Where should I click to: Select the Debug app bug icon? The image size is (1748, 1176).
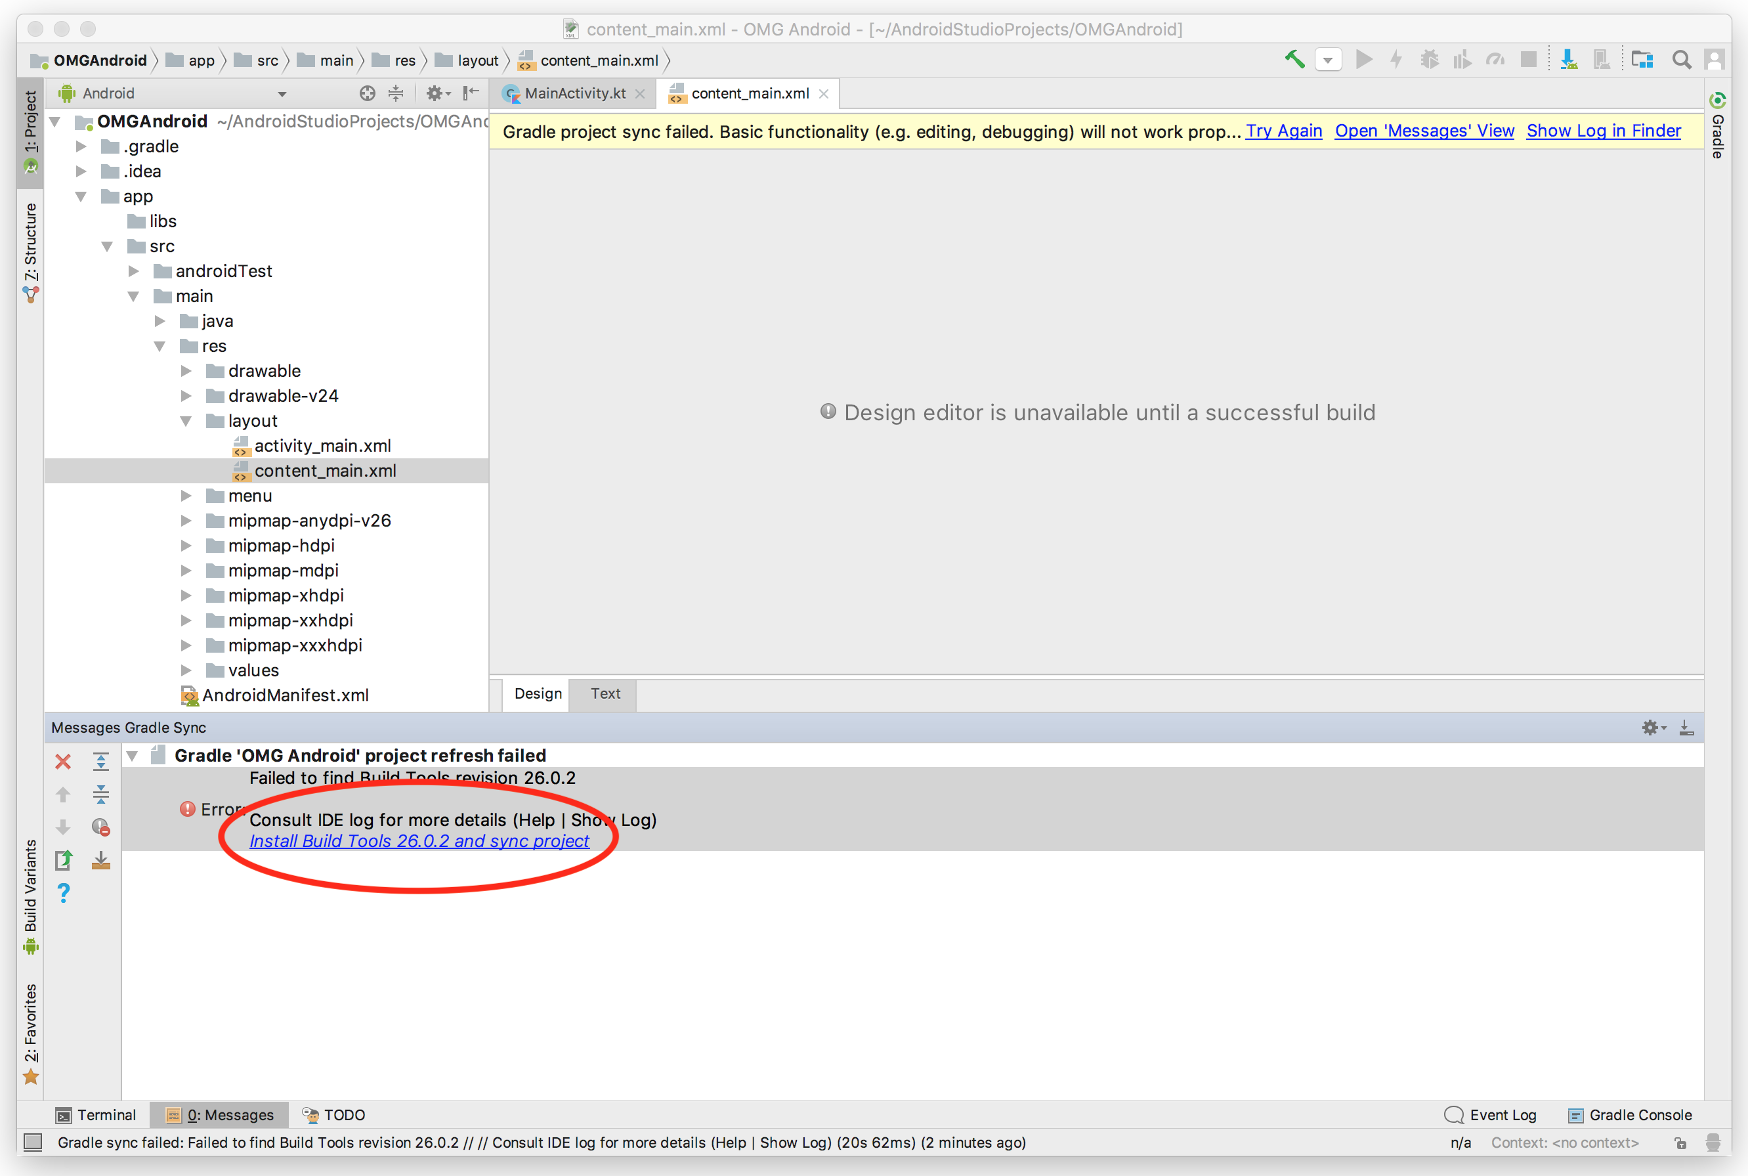1430,59
